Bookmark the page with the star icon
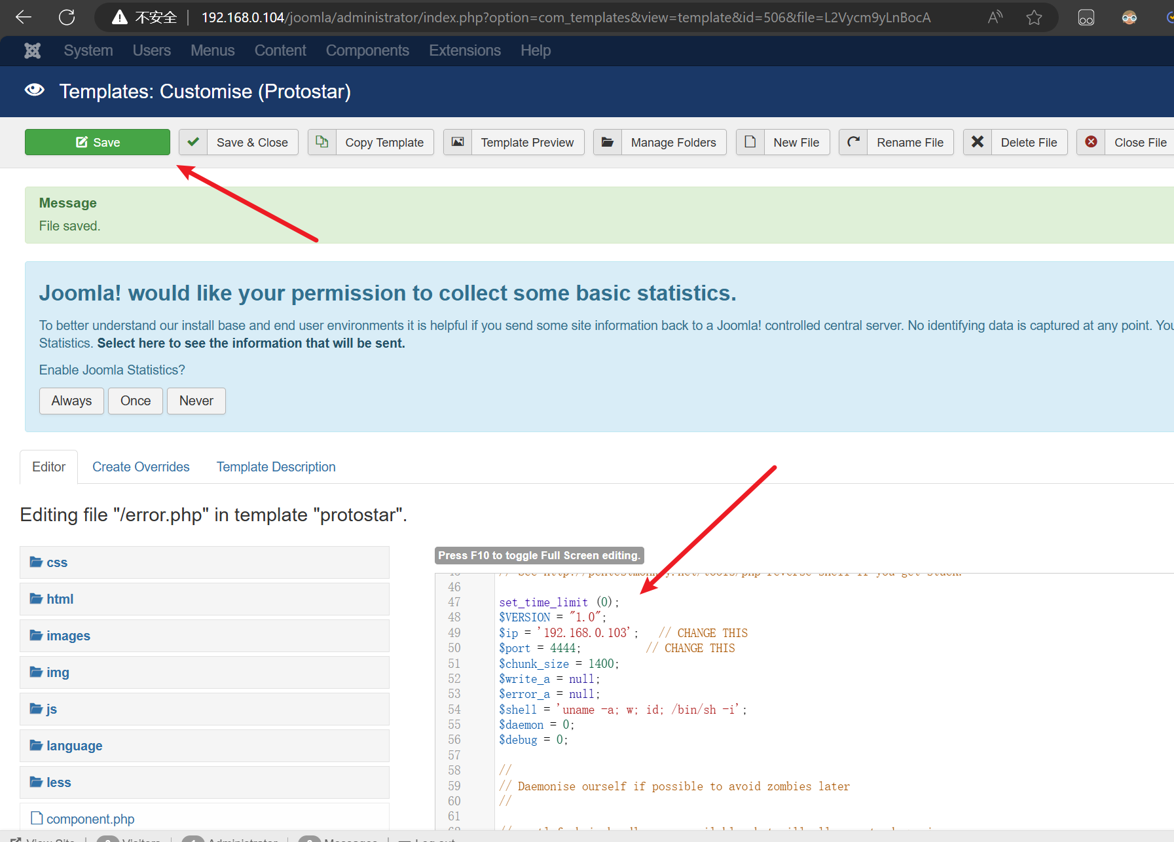Image resolution: width=1174 pixels, height=842 pixels. (1034, 17)
